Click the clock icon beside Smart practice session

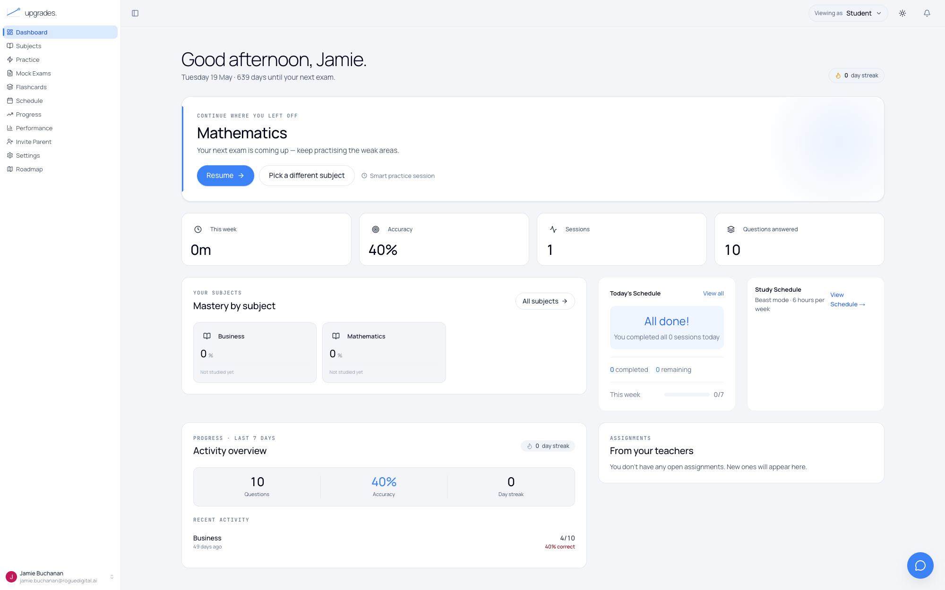click(x=364, y=176)
